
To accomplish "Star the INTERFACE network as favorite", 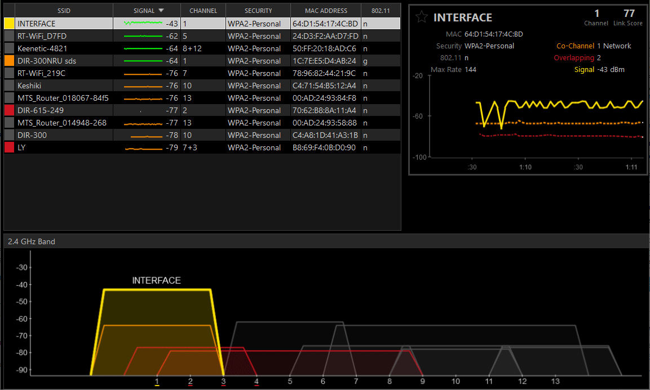I will [x=421, y=17].
